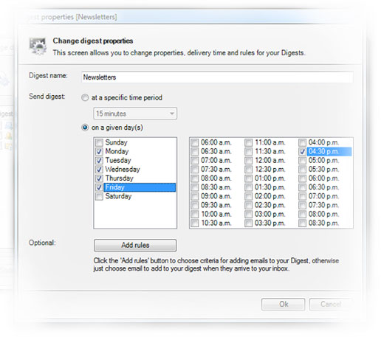Viewport: 381px width, 337px height.
Task: Check the 03:30 p.m. time slot
Action: [249, 223]
